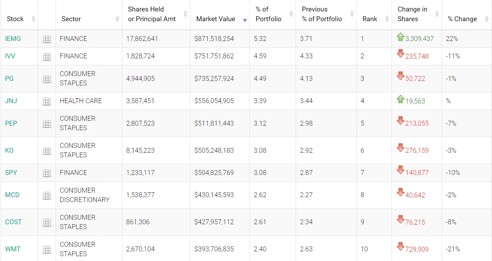Click the red down arrow for WMT
Screen dimensions: 492x261
click(401, 247)
